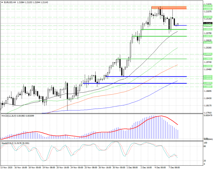213x170 pixels.
Task: Click the 13 Nov 2020 date label
Action: tap(6, 167)
